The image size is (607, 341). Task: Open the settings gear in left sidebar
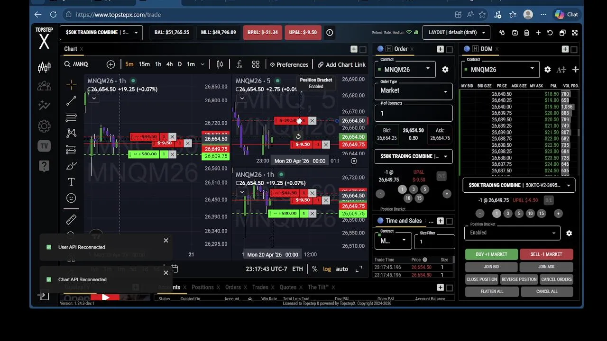point(44,126)
